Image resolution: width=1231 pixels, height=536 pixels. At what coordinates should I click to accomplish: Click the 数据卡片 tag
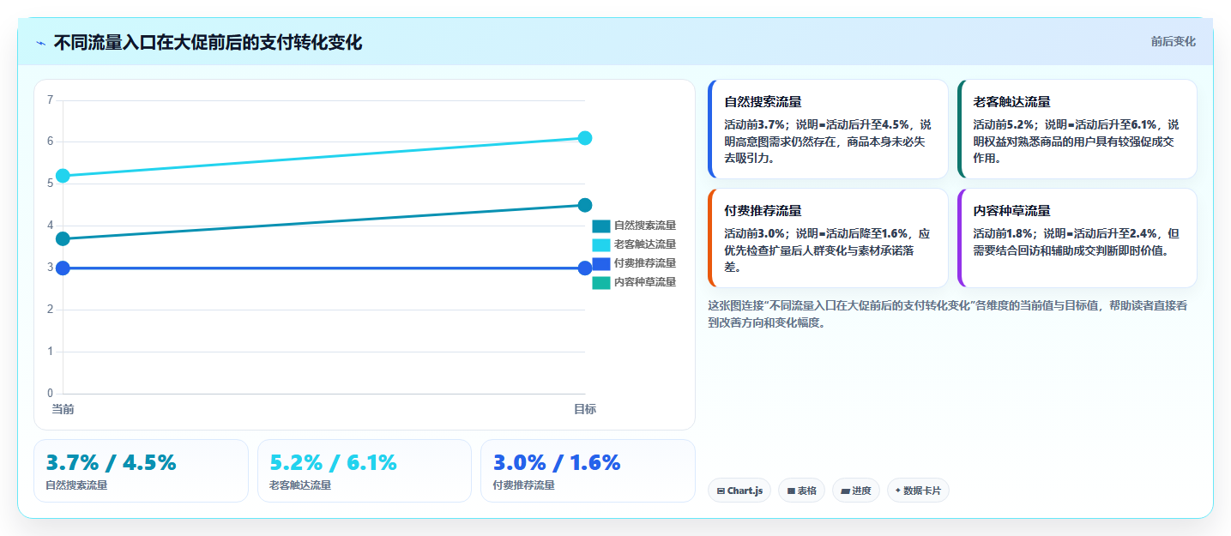918,491
